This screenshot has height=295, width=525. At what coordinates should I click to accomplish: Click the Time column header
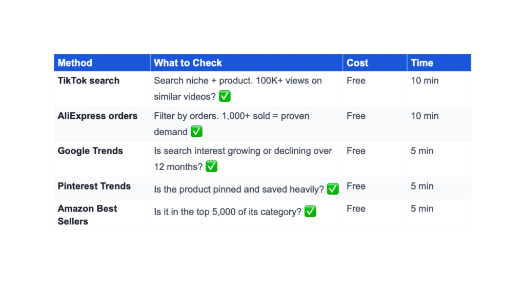click(x=422, y=63)
